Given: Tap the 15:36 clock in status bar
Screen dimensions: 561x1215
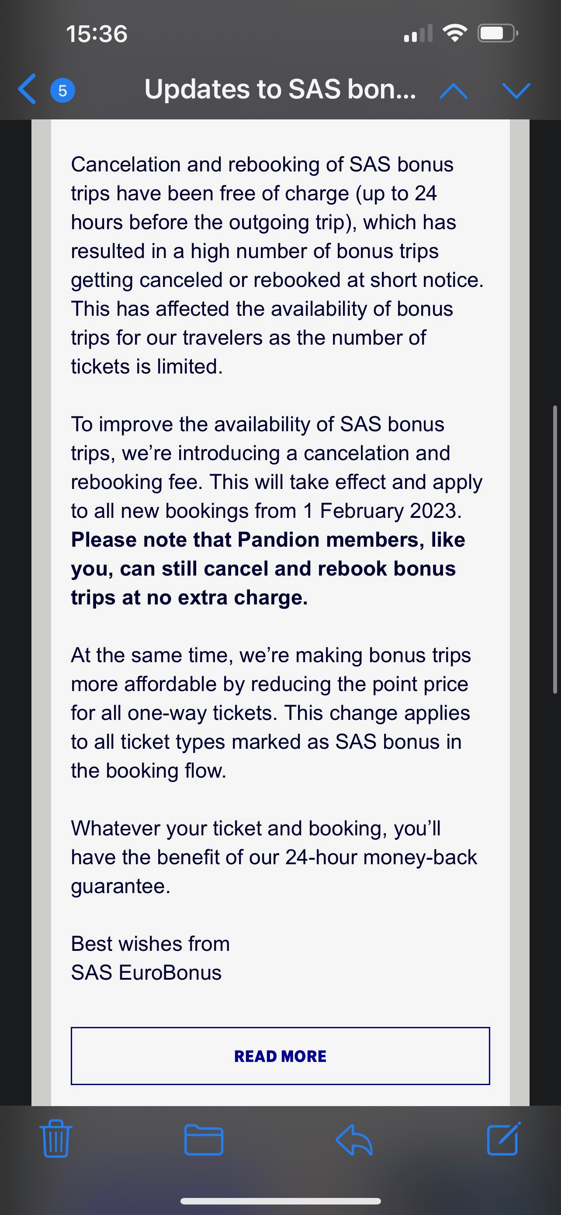Looking at the screenshot, I should [x=97, y=34].
